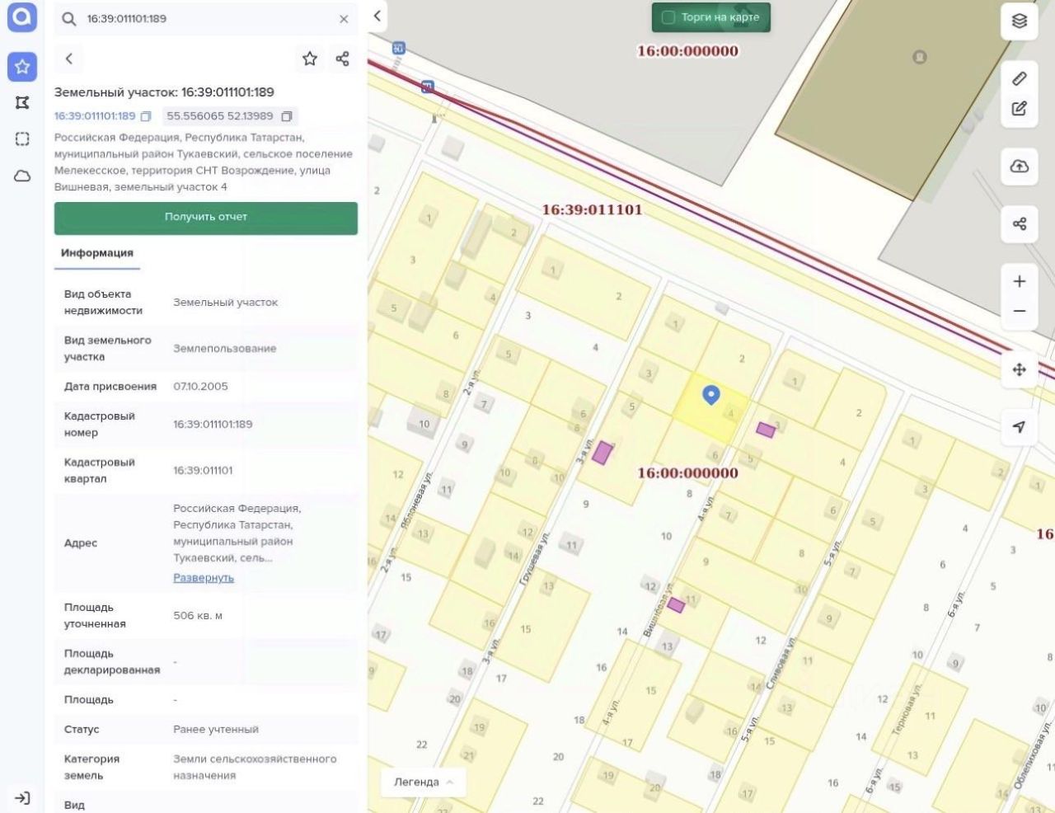Open the map layers panel

pos(1020,21)
